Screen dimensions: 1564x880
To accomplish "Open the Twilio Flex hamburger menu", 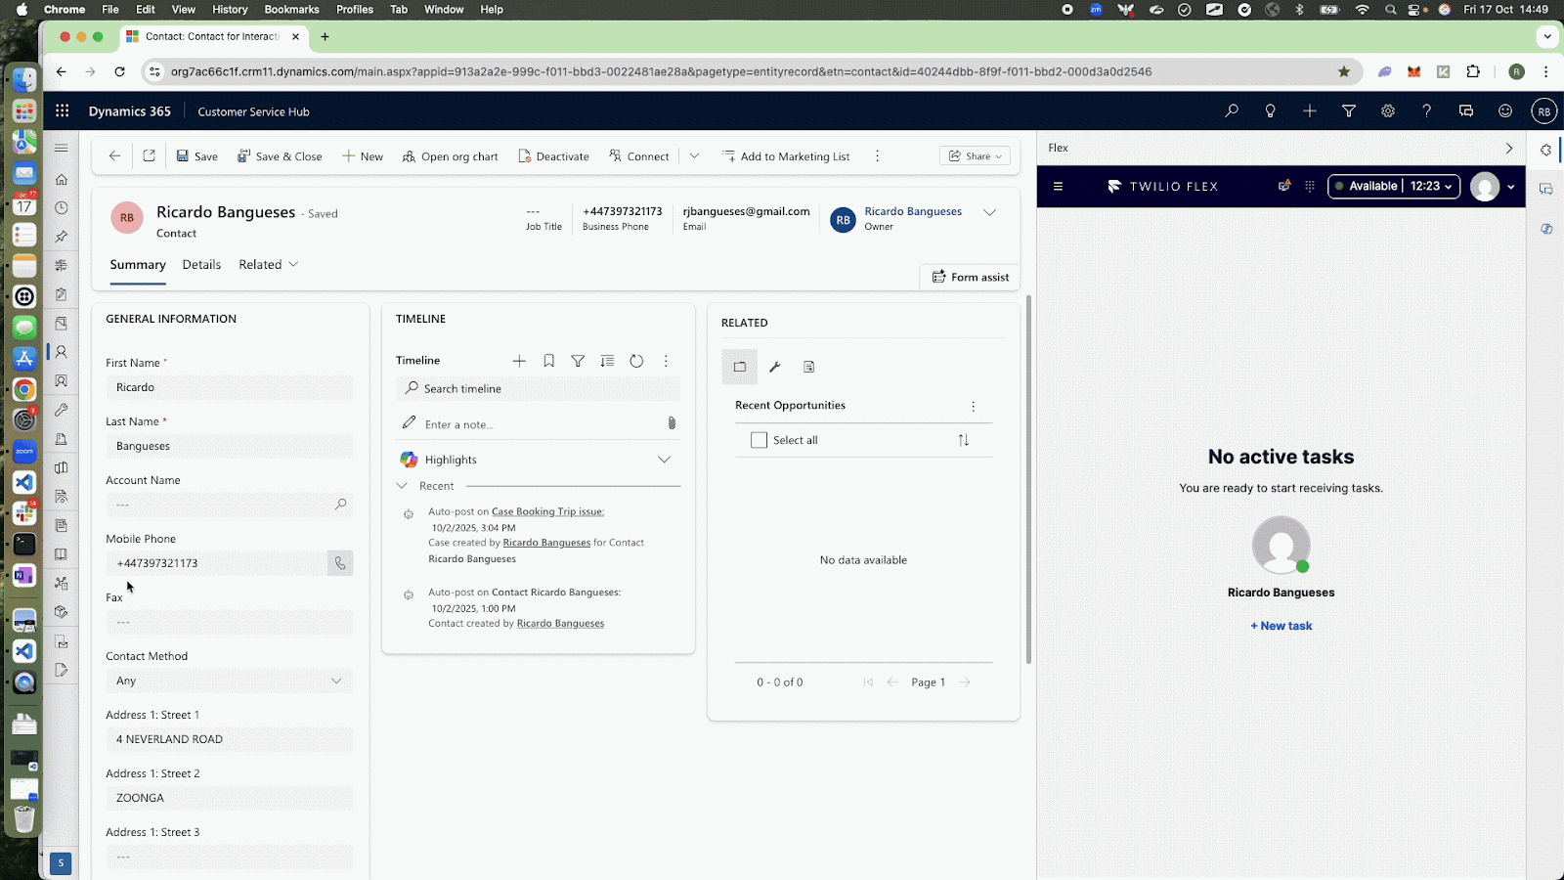I will click(x=1058, y=186).
